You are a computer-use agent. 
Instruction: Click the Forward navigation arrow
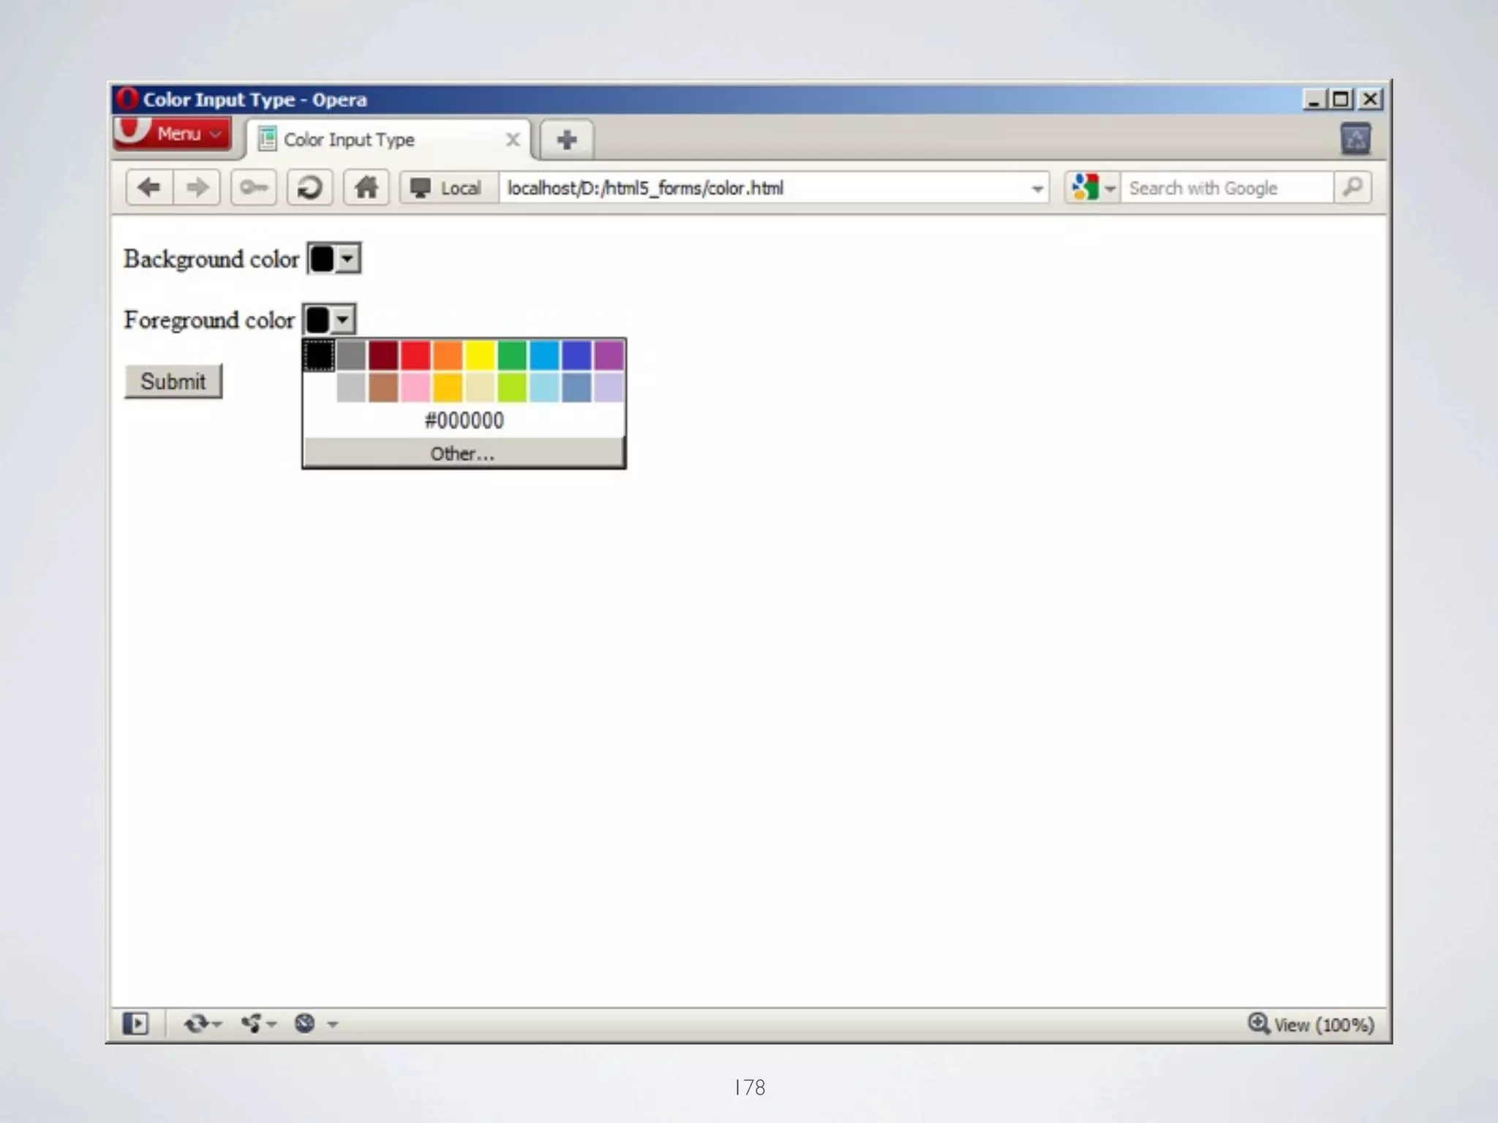point(197,188)
